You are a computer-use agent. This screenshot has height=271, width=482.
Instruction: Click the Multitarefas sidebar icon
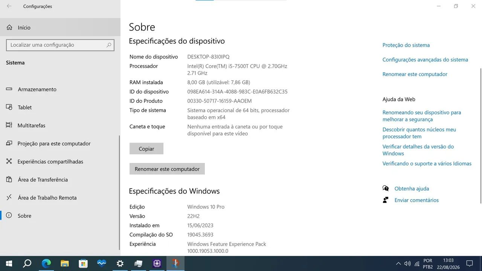click(x=9, y=125)
